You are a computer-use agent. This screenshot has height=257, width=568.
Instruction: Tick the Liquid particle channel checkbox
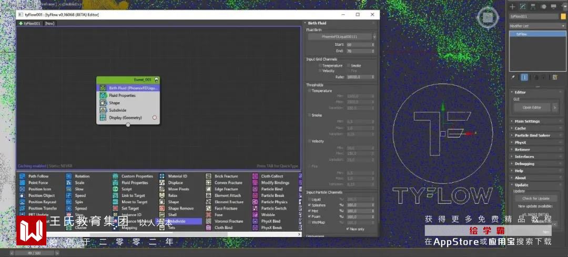pos(309,200)
